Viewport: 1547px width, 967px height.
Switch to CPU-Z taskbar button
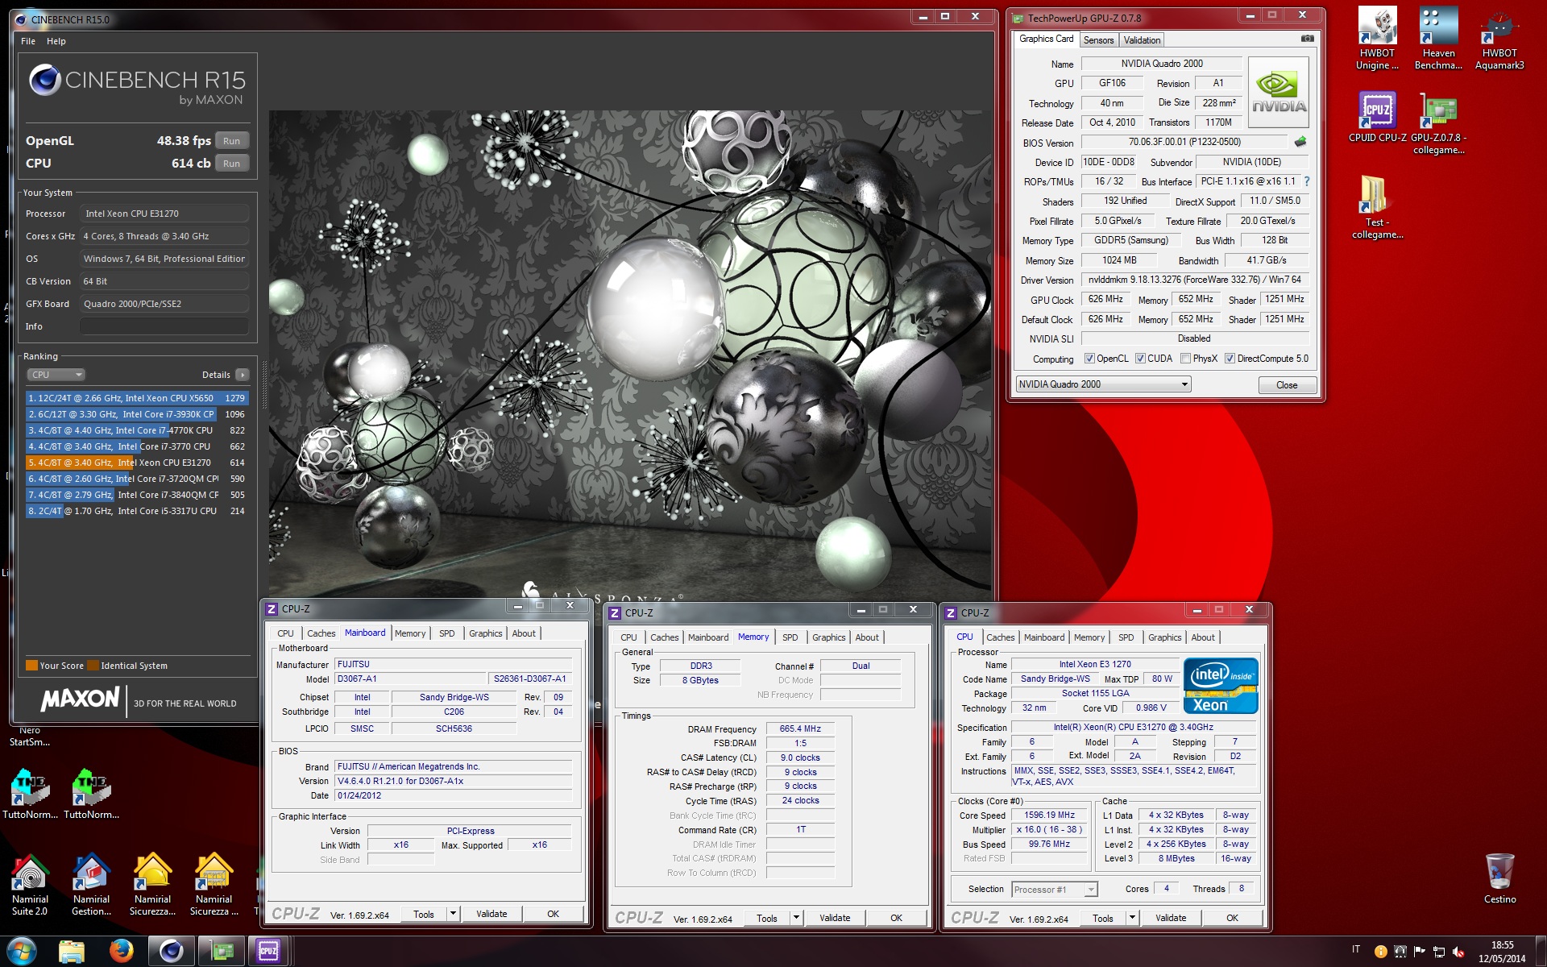(x=269, y=952)
